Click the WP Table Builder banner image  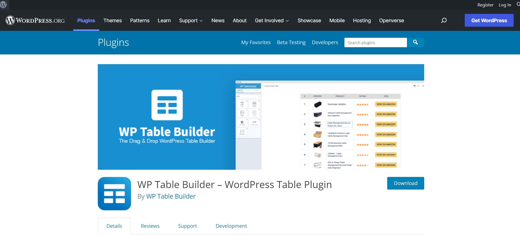[x=261, y=117]
